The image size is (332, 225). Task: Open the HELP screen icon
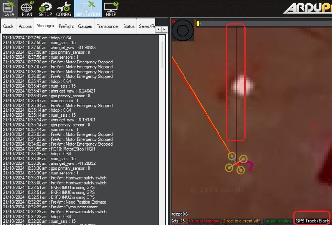111,9
